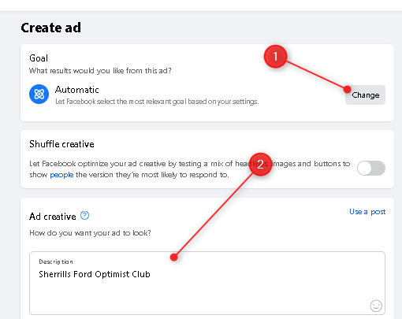Click the 'Ad creative' section title
The width and height of the screenshot is (402, 319).
coord(53,217)
